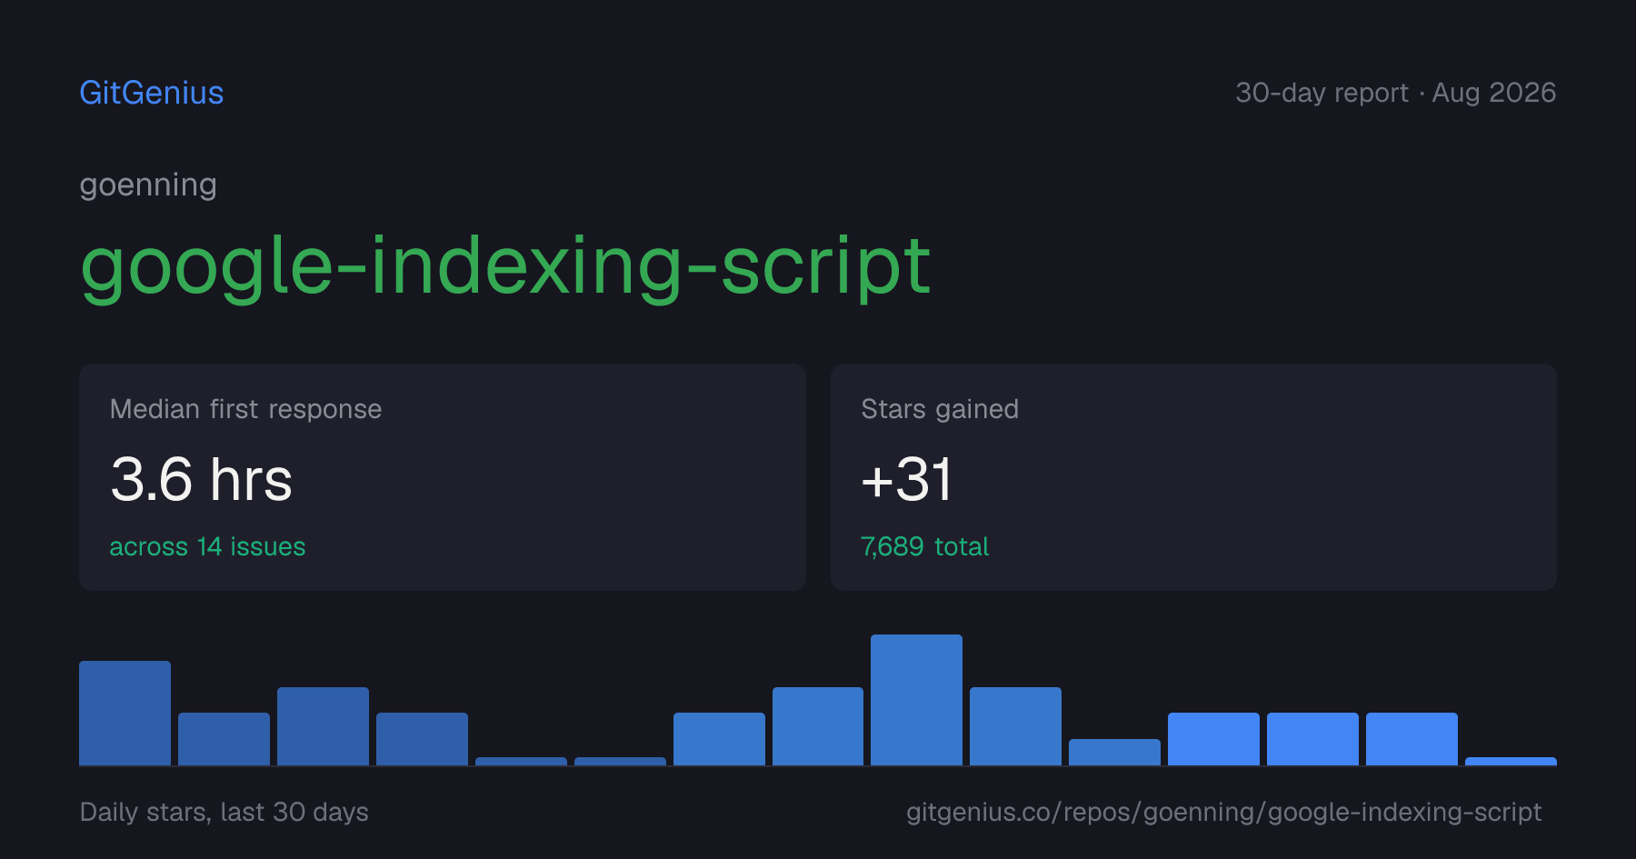Select the "Daily stars, last 30 days" caption
Viewport: 1636px width, 859px height.
[x=224, y=812]
